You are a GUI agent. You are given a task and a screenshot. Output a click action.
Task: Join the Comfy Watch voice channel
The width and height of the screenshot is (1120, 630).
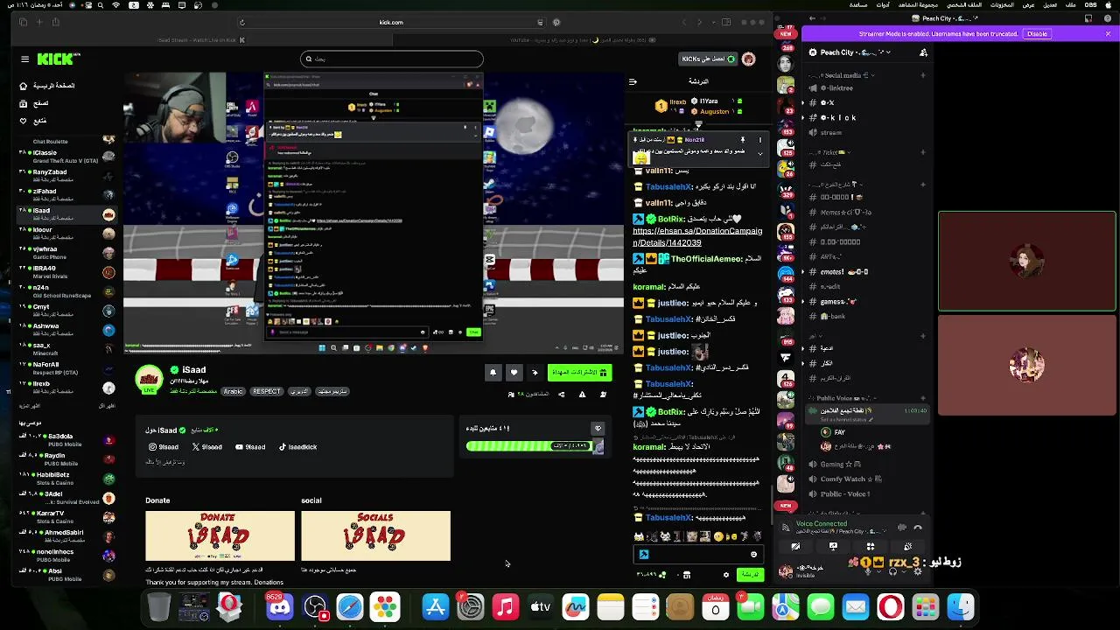coord(844,479)
